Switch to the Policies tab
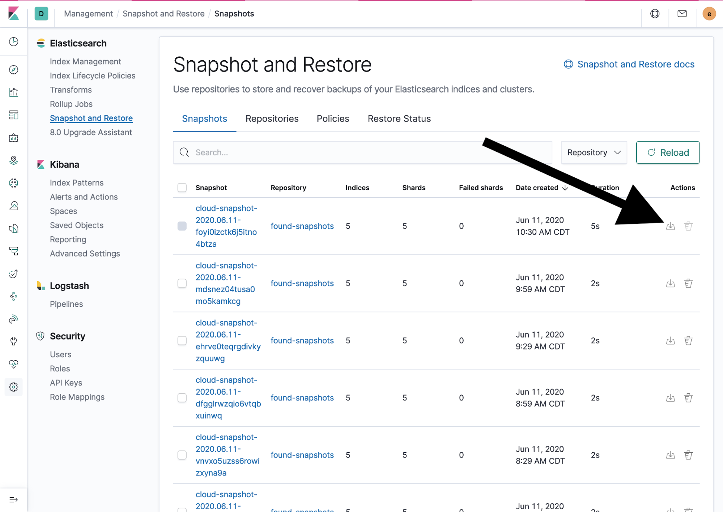The image size is (723, 512). tap(333, 119)
